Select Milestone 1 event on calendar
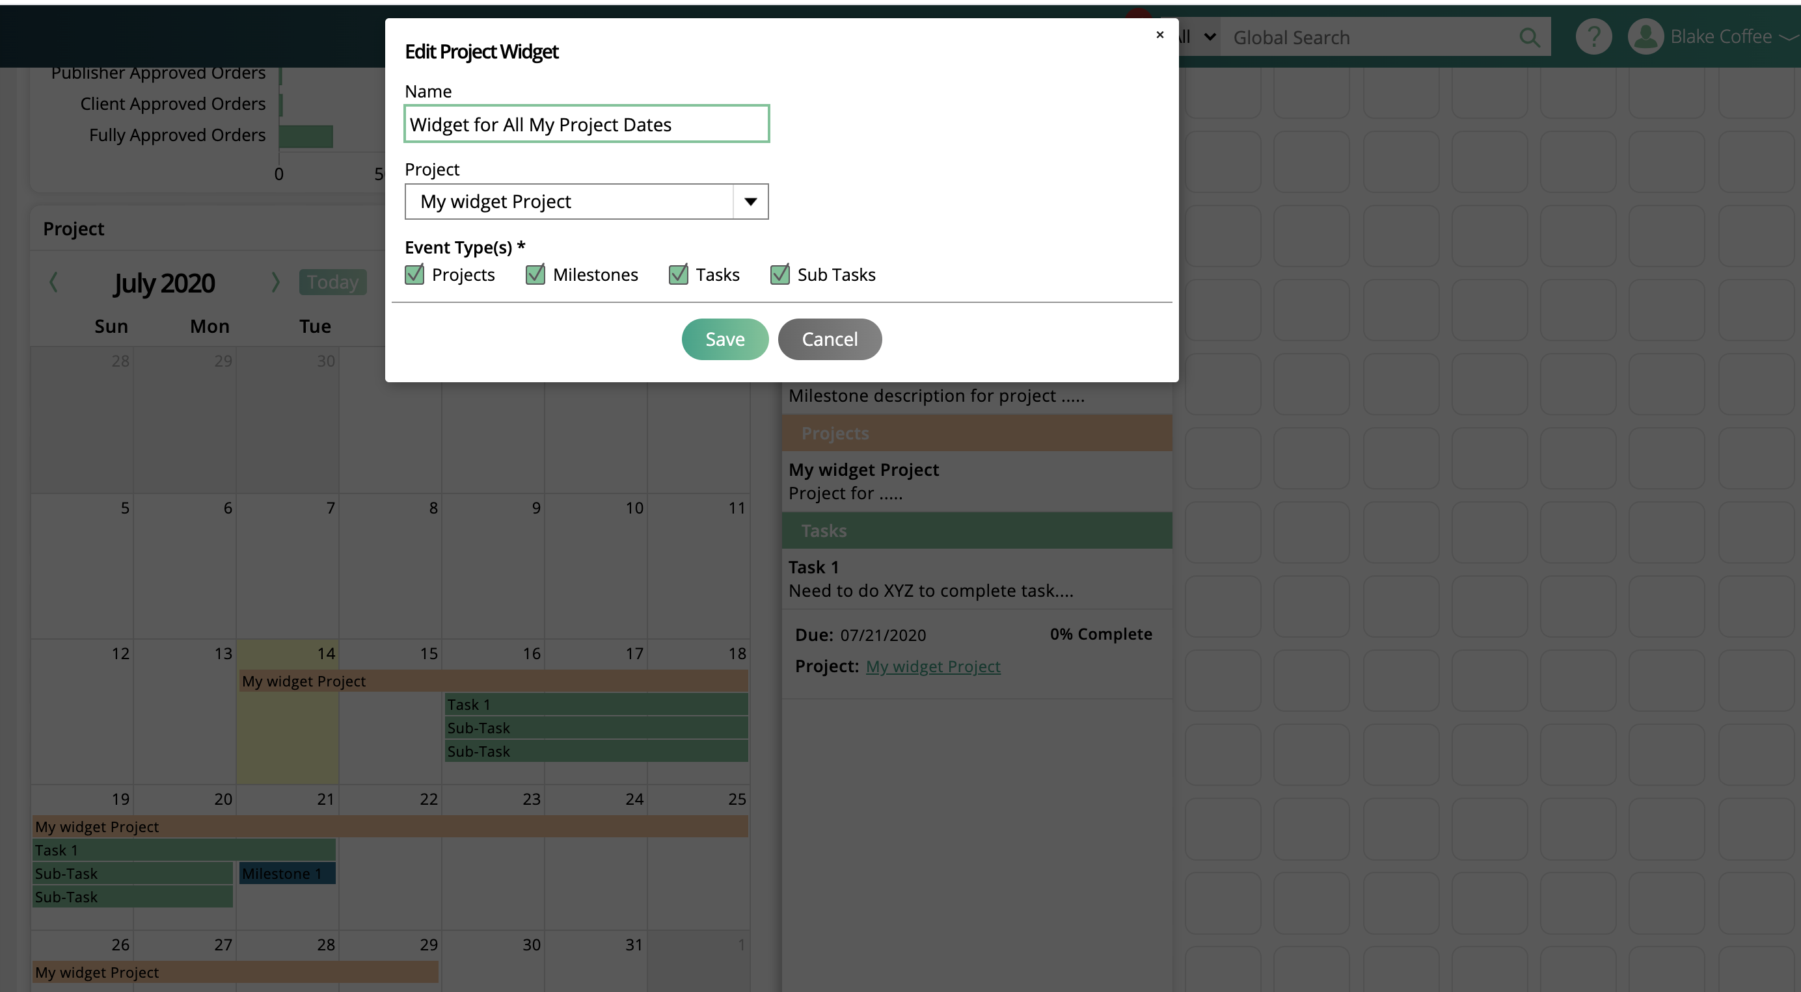The image size is (1801, 992). coord(288,873)
